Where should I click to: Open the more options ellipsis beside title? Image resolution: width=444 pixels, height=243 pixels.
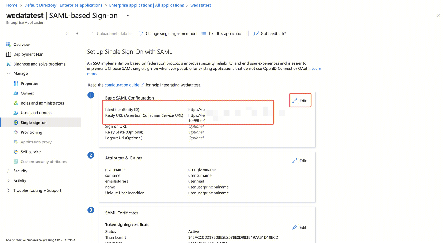tap(127, 16)
